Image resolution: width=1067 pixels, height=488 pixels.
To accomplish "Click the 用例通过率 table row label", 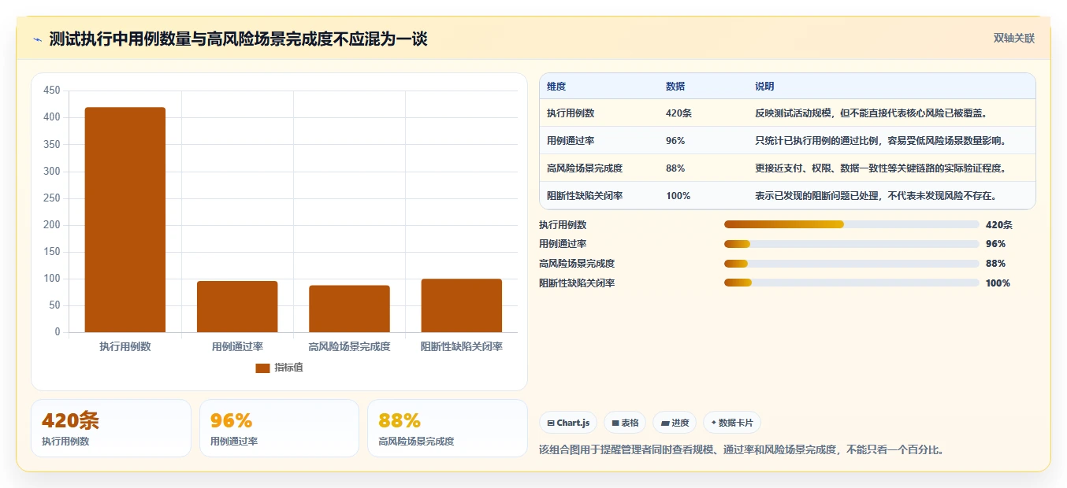I will [571, 141].
